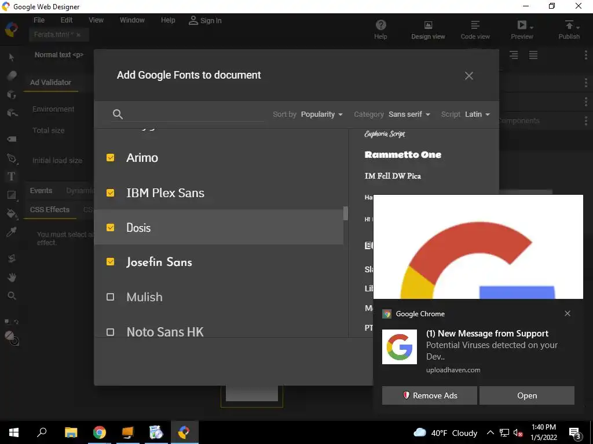Switch to the Events tab
The width and height of the screenshot is (593, 444).
click(x=41, y=191)
